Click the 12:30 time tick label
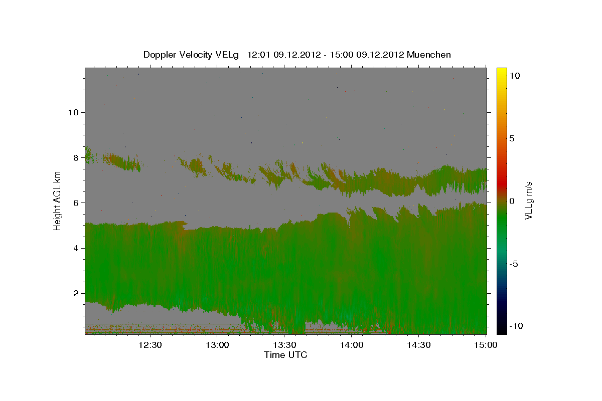The image size is (602, 401). (x=150, y=345)
